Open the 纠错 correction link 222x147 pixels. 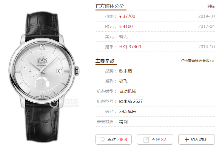point(211,6)
